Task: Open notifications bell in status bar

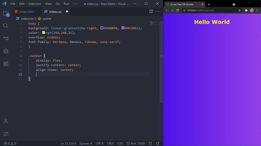Action: 157,143
